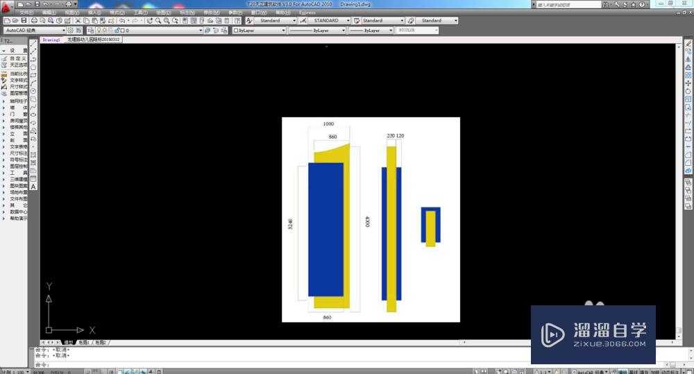Click the command line input field
The height and width of the screenshot is (374, 694).
[x=283, y=365]
